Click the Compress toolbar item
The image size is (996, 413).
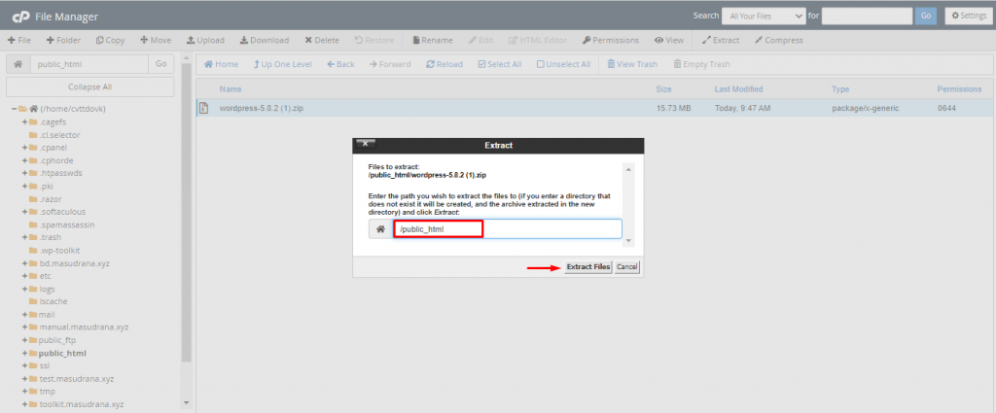(779, 40)
